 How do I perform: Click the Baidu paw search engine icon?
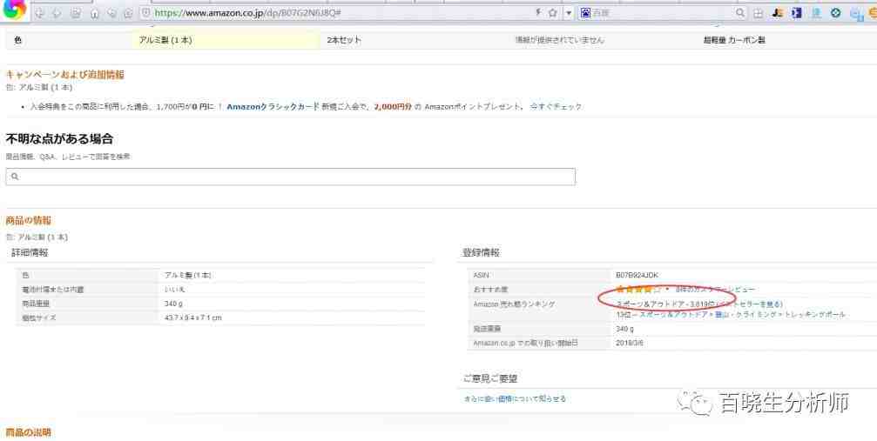click(x=585, y=13)
